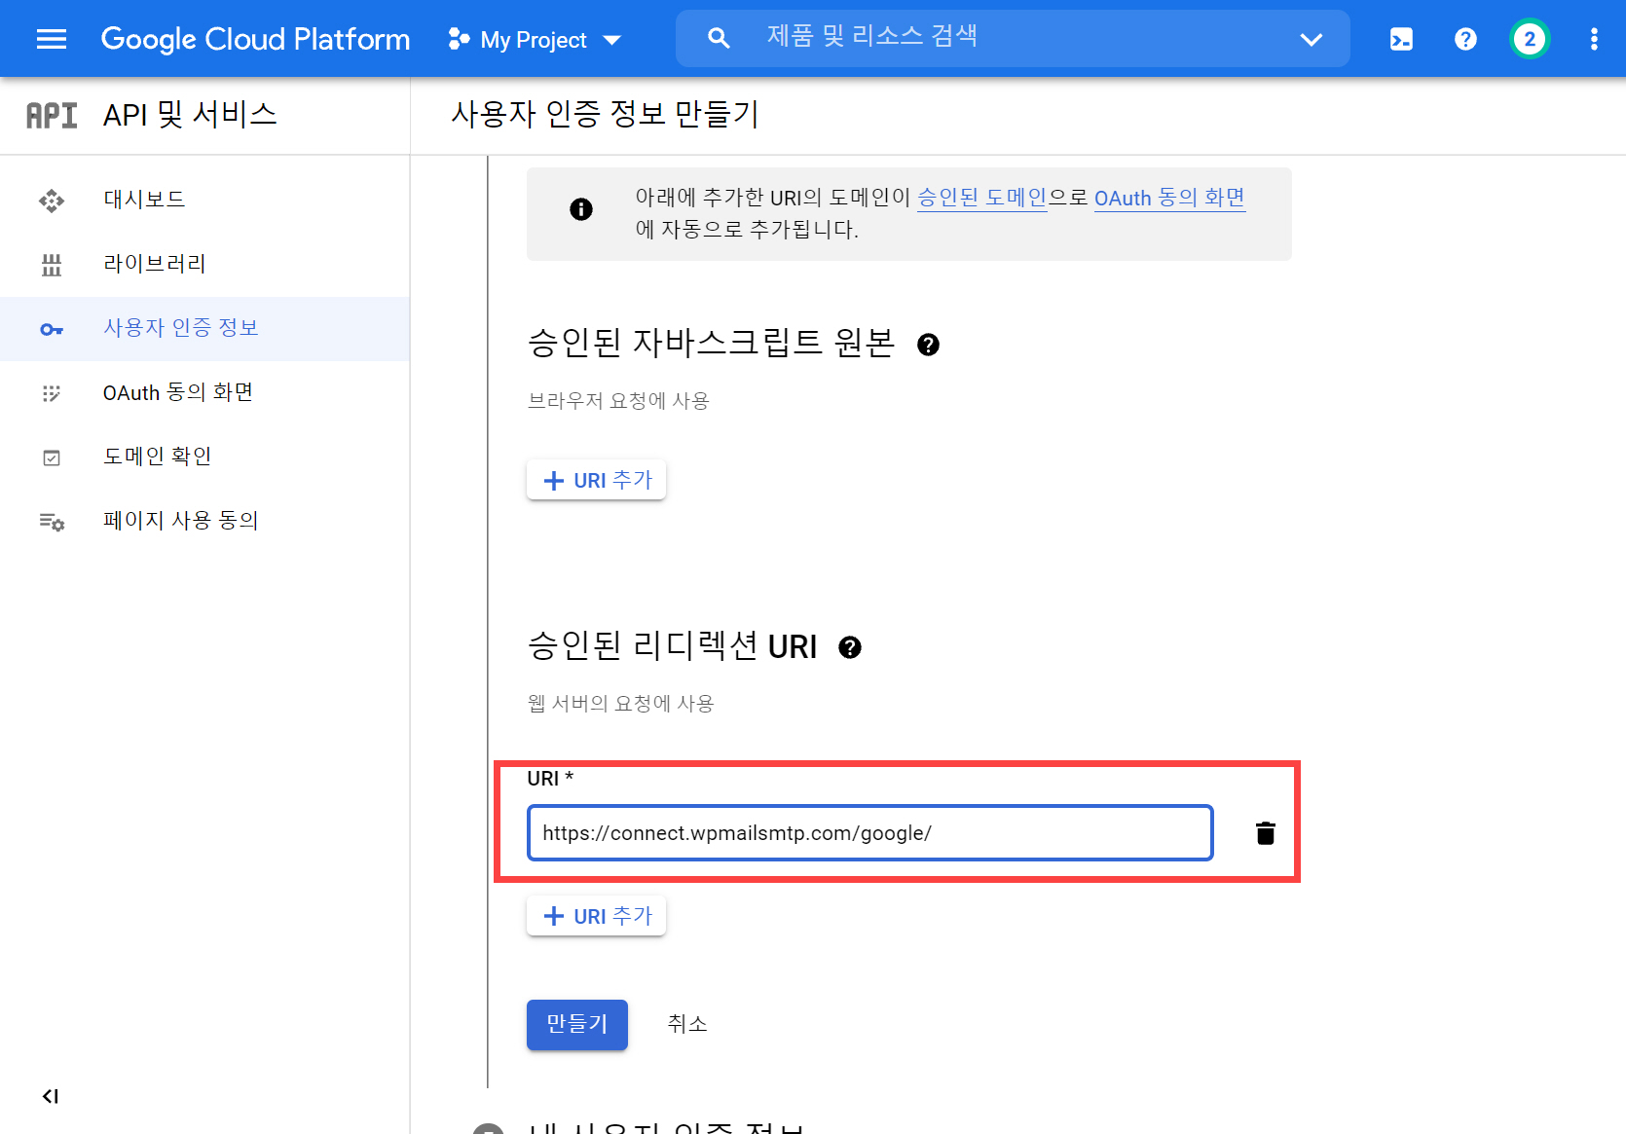Screen dimensions: 1626x1134
Task: Open 라이브러리 in the sidebar
Action: (204, 264)
